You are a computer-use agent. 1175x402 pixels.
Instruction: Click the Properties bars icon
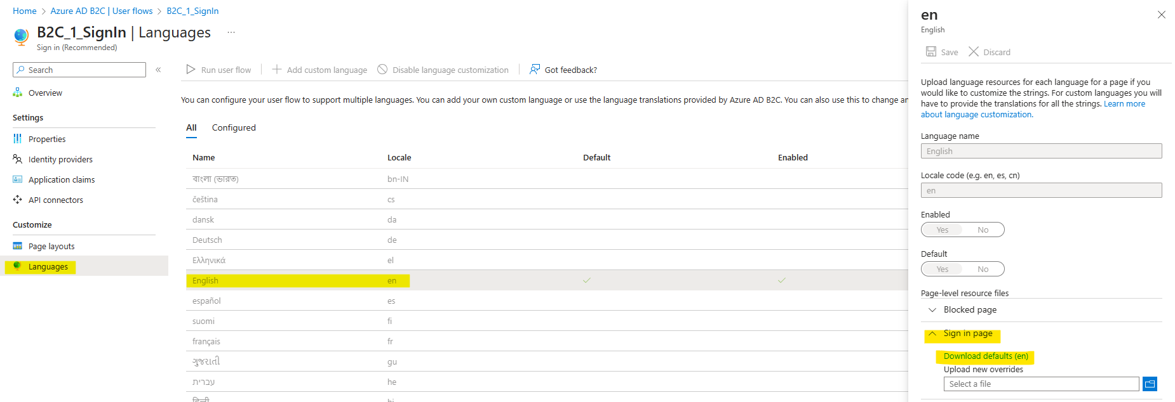18,139
